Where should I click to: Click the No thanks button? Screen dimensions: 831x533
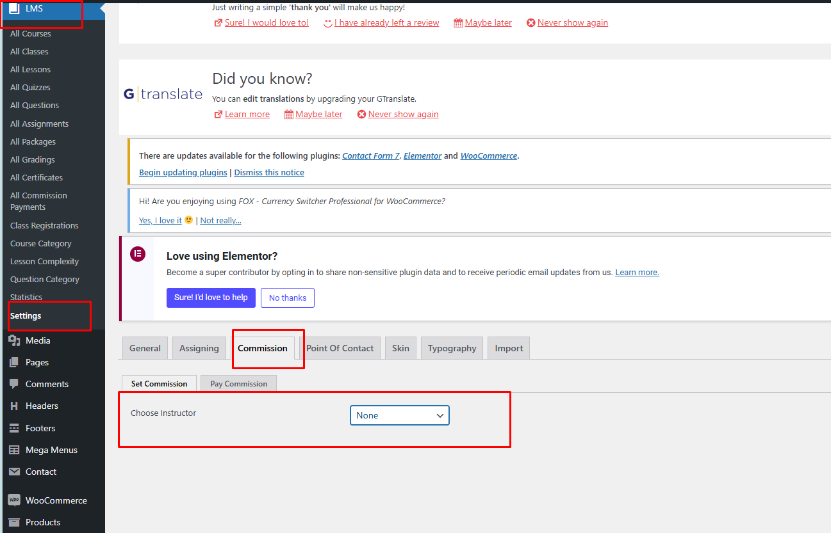288,298
